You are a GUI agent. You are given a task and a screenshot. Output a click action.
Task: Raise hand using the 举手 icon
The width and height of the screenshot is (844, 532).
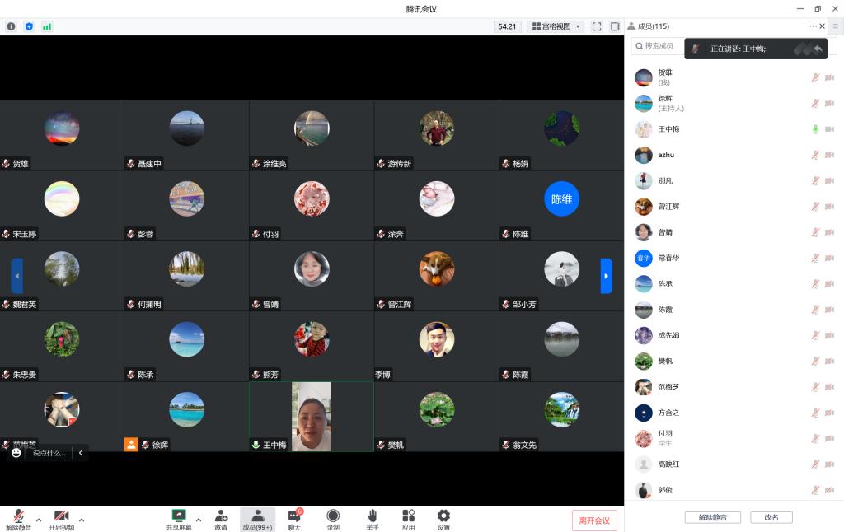point(373,516)
